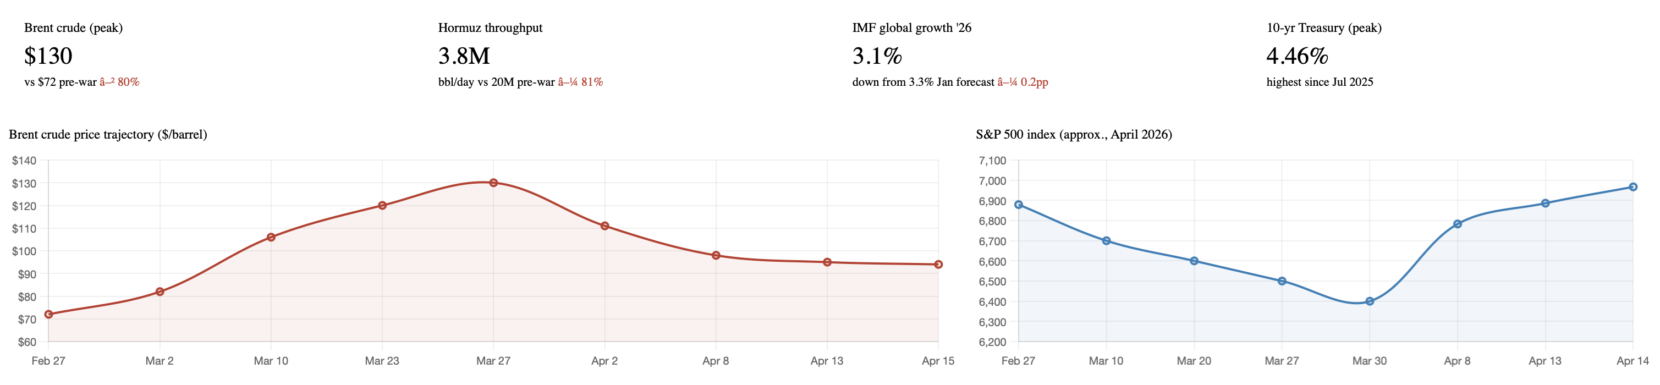Click the Feb 27 data point on Brent chart
The width and height of the screenshot is (1660, 385).
click(48, 314)
